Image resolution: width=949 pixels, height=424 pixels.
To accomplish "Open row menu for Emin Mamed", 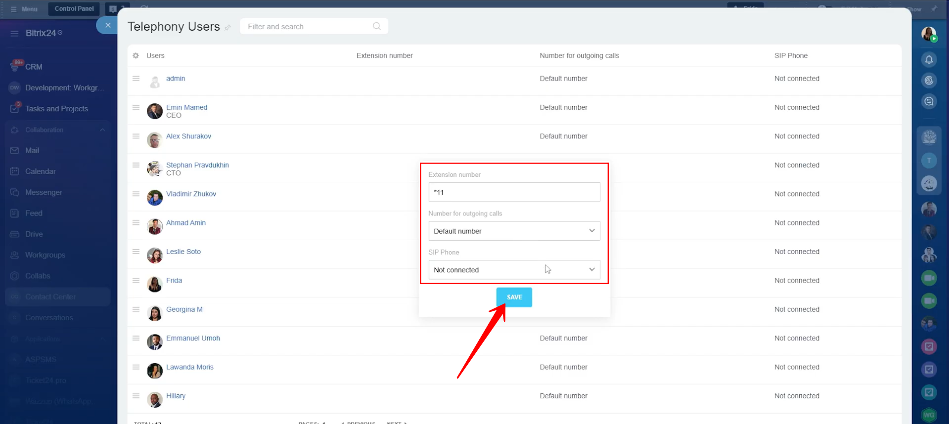I will pyautogui.click(x=136, y=107).
